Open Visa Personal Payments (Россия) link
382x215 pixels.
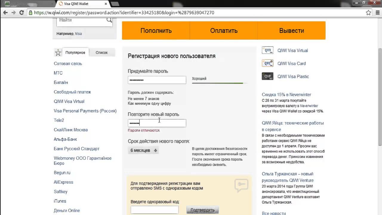(85, 111)
